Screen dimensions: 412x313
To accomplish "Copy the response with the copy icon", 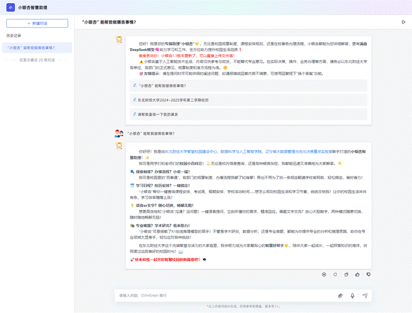I will 346,274.
